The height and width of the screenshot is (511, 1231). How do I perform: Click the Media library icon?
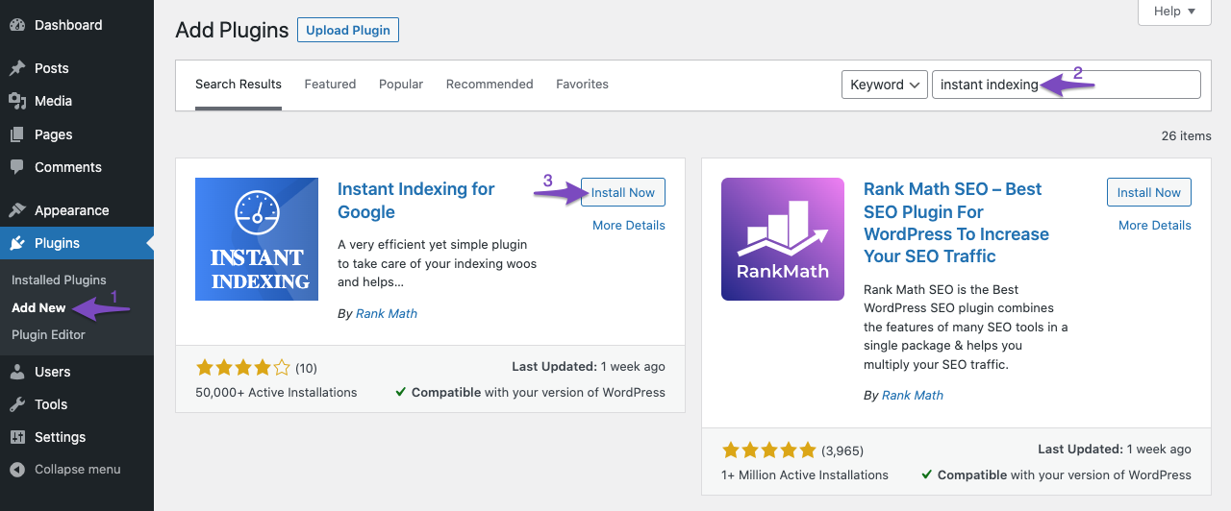pos(17,101)
